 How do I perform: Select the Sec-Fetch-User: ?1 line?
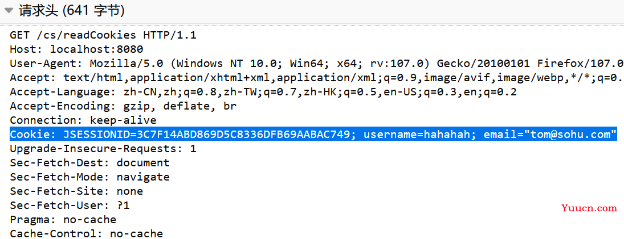click(x=70, y=206)
